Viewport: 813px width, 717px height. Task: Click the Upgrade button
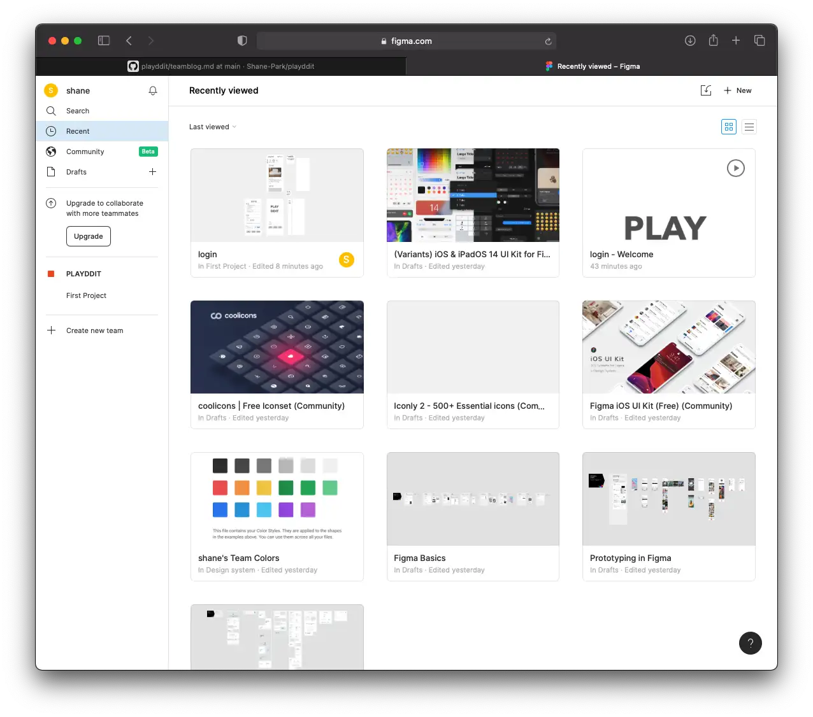click(x=89, y=236)
